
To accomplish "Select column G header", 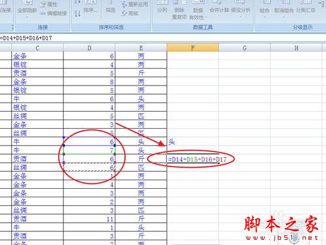I will 244,48.
